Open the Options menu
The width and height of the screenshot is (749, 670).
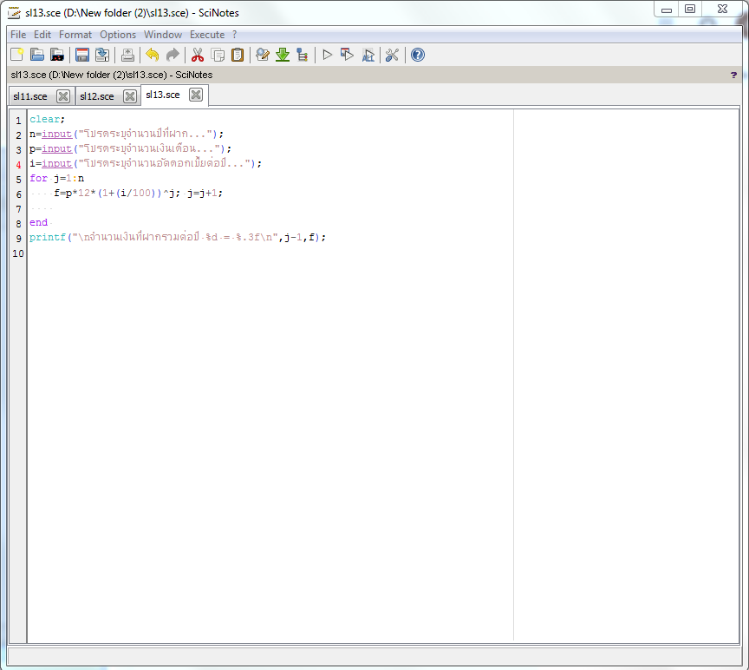click(x=118, y=35)
